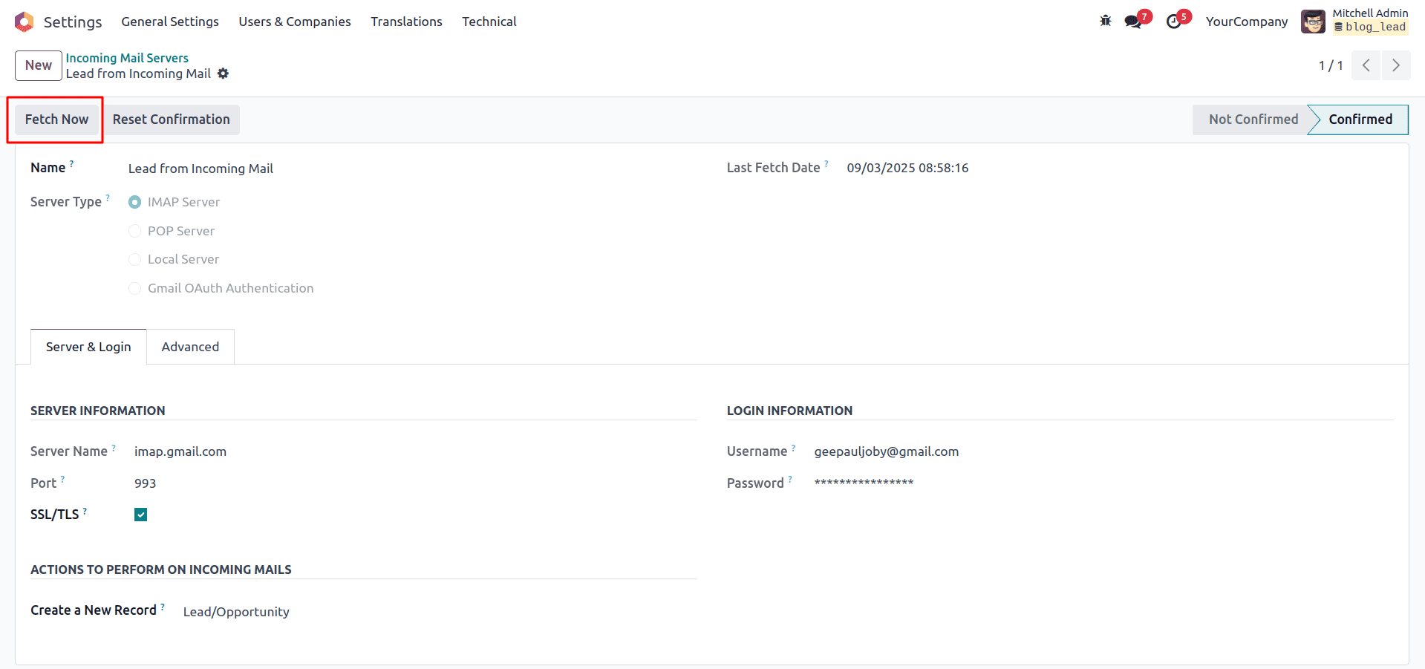The width and height of the screenshot is (1425, 669).
Task: Open the Odoo apps home menu icon
Action: pos(23,21)
